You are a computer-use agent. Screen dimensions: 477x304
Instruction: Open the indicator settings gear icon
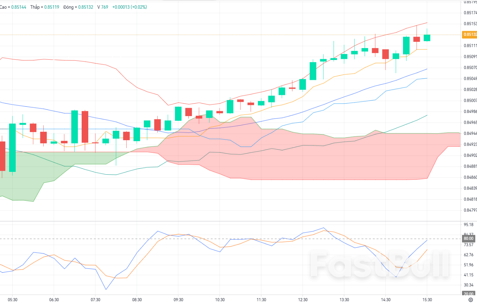[x=471, y=299]
